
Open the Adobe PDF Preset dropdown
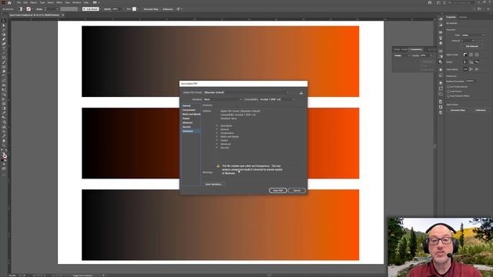[x=246, y=92]
